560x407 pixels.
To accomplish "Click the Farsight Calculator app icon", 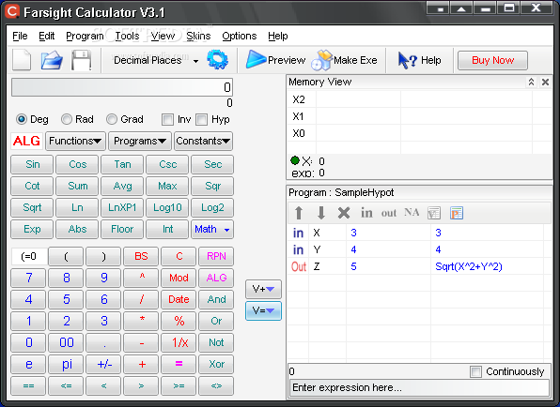I will click(x=12, y=11).
